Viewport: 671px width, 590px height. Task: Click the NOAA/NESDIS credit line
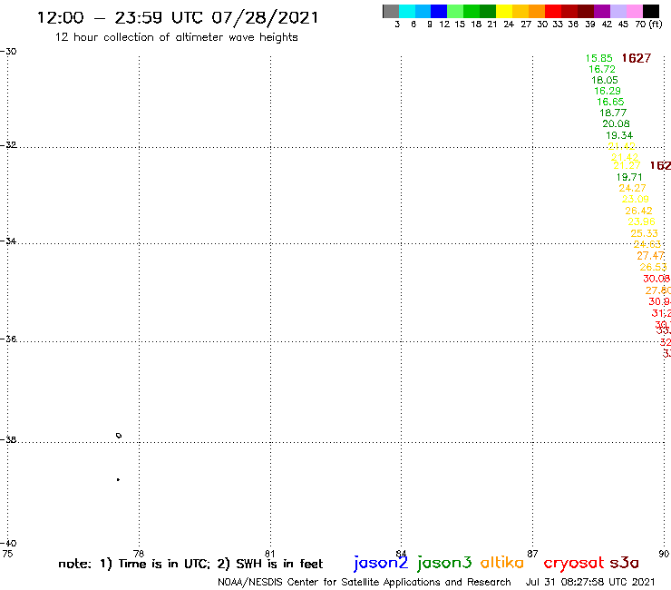point(365,582)
